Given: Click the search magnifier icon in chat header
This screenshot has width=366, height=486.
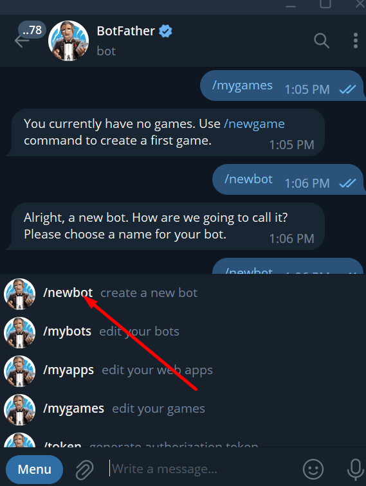Looking at the screenshot, I should 322,41.
